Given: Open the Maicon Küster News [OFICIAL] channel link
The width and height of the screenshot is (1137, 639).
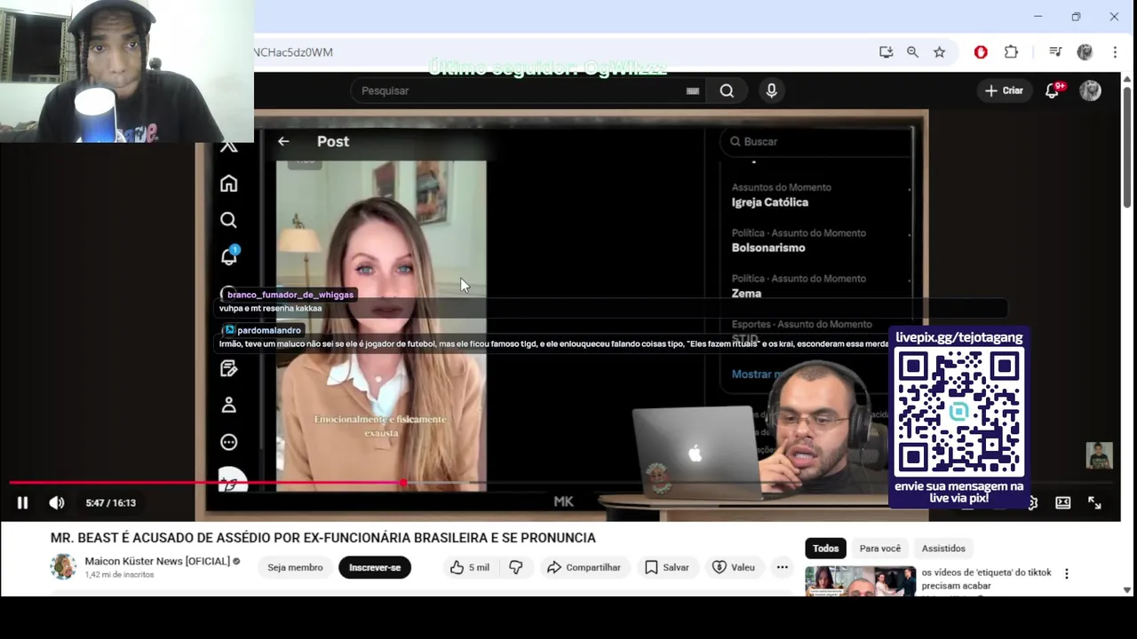Looking at the screenshot, I should 157,561.
